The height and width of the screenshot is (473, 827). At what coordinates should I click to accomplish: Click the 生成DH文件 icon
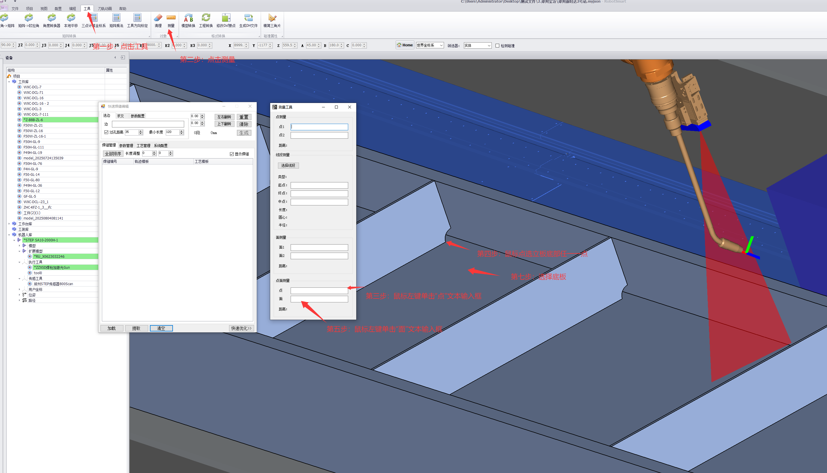248,18
